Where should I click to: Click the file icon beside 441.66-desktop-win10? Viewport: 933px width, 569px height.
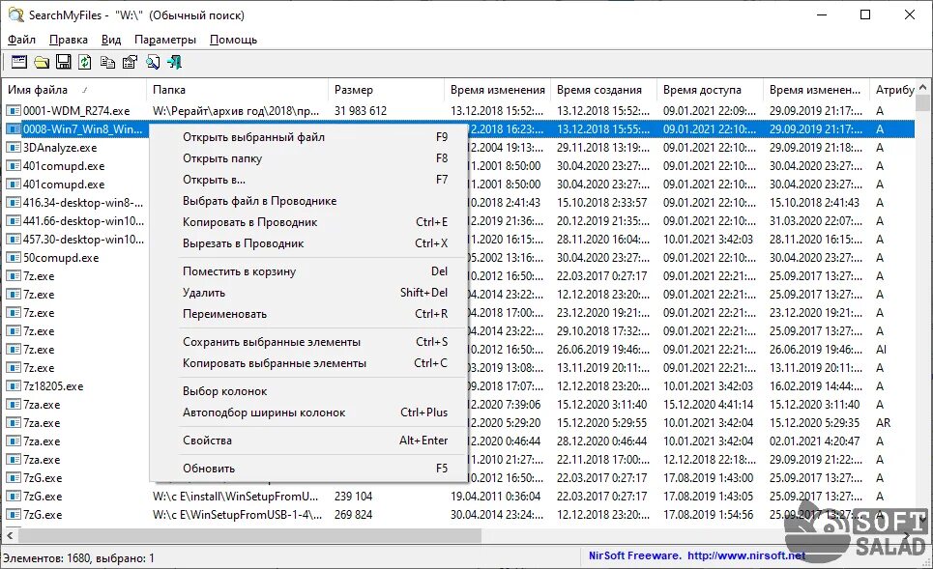tap(14, 221)
